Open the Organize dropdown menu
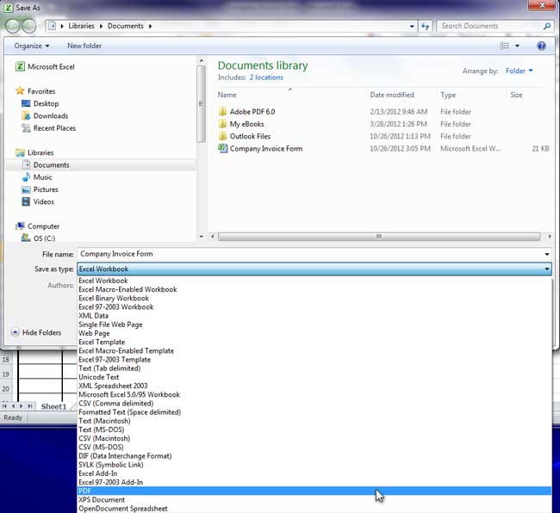 click(32, 46)
